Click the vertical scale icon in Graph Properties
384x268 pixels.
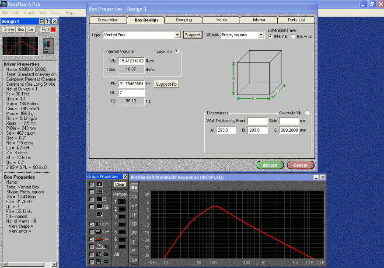coord(101,199)
